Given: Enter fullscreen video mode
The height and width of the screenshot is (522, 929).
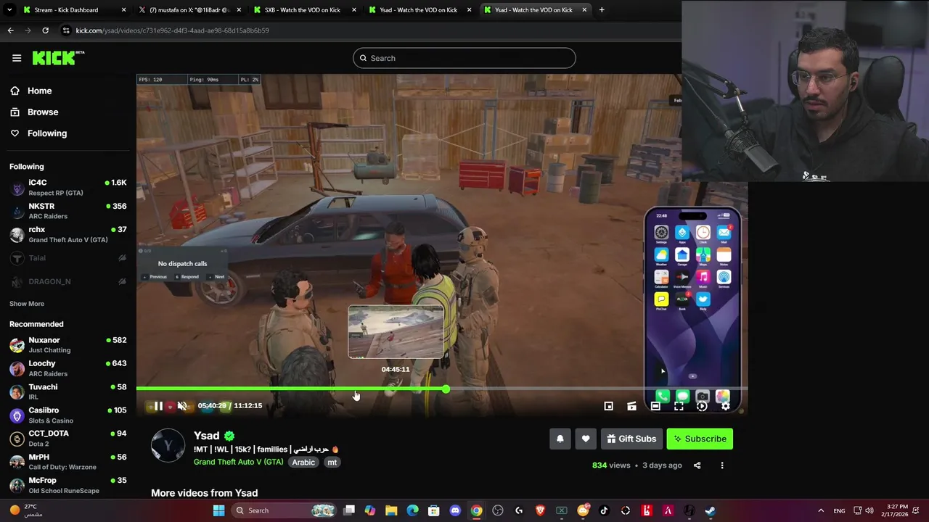Looking at the screenshot, I should click(679, 406).
